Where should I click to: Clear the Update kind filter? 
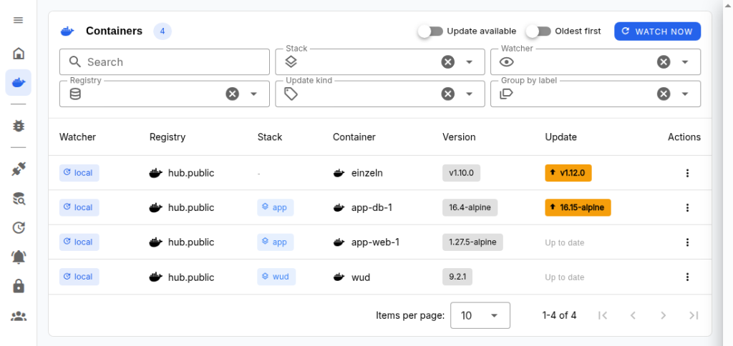pyautogui.click(x=448, y=94)
